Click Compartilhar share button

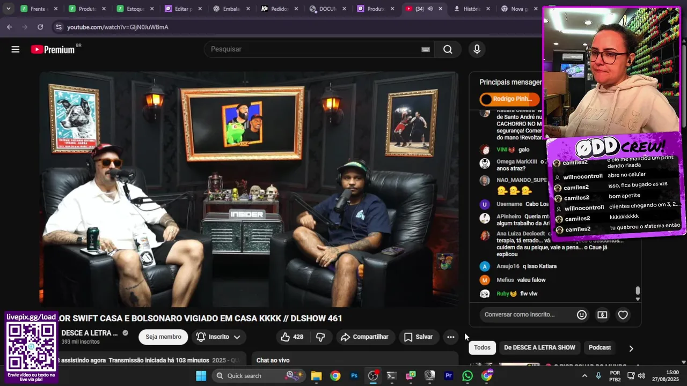point(364,337)
